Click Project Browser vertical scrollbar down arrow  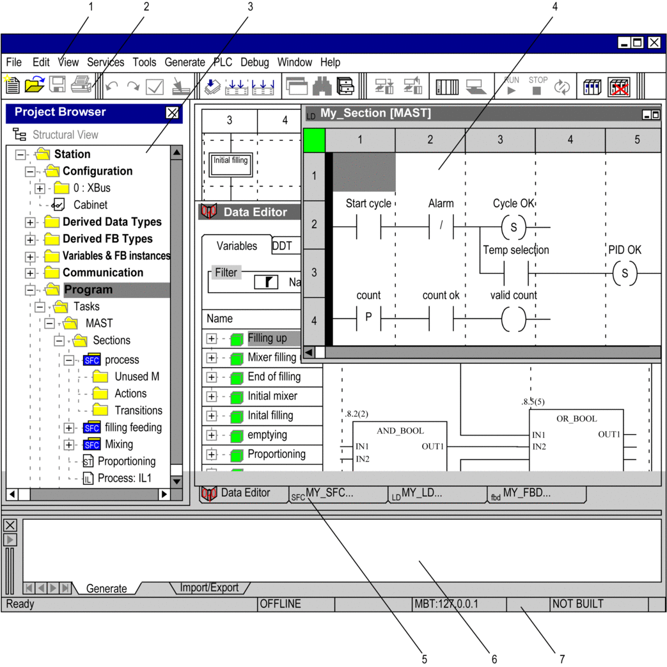click(177, 482)
